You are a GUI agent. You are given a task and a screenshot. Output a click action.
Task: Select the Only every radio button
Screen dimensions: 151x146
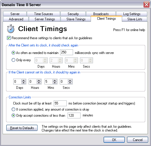click(x=13, y=60)
